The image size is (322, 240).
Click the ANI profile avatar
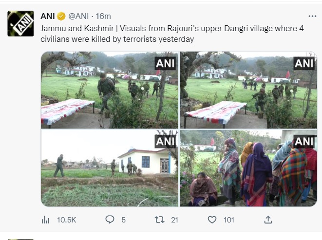click(20, 23)
